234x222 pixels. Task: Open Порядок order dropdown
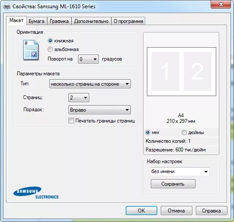[100, 110]
